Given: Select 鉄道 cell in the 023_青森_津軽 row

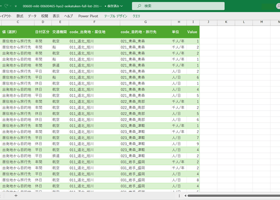Looking at the screenshot, I should tap(60, 156).
